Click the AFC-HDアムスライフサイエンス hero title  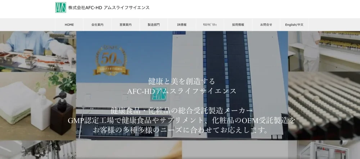181,91
